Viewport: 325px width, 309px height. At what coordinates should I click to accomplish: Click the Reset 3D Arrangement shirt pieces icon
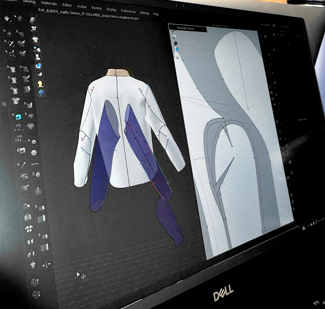29,229
